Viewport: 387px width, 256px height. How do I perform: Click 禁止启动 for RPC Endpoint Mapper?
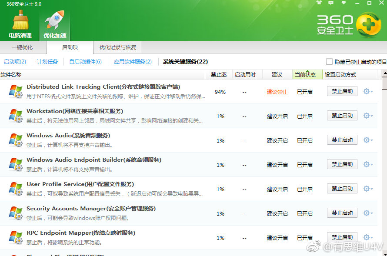pyautogui.click(x=342, y=237)
